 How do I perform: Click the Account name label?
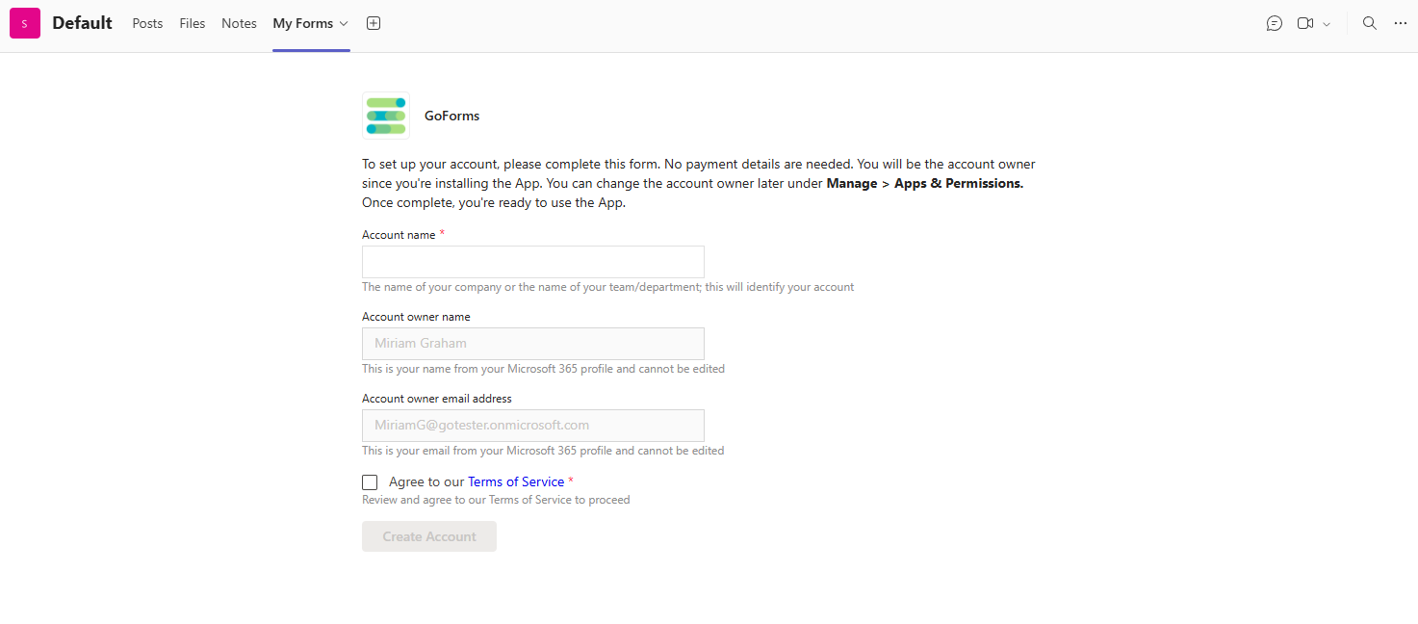399,235
